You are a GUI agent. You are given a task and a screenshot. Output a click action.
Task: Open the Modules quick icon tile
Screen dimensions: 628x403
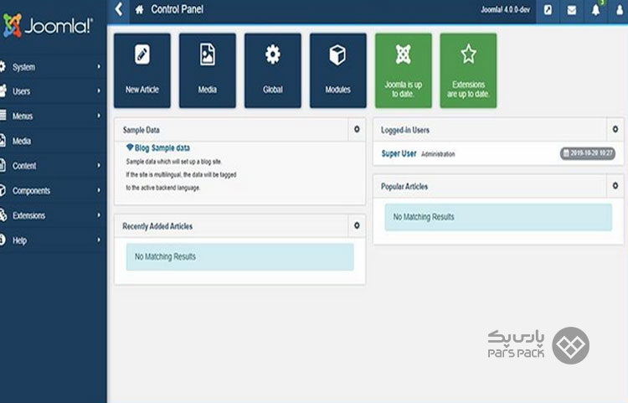[x=338, y=70]
